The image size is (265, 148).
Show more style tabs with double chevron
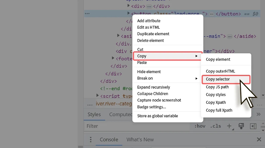pyautogui.click(x=258, y=114)
